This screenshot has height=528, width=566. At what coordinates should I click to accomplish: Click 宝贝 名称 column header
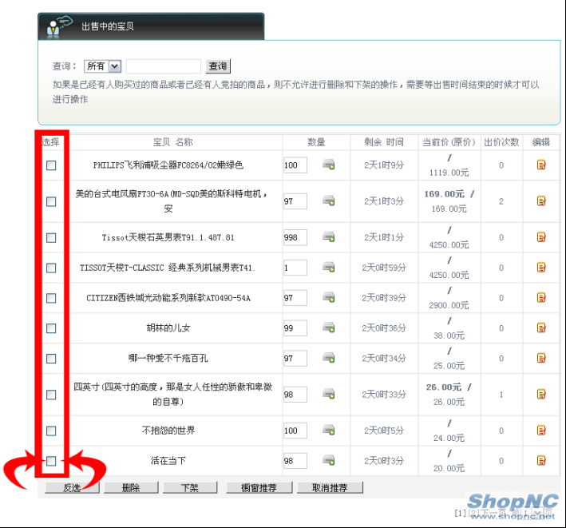(173, 142)
